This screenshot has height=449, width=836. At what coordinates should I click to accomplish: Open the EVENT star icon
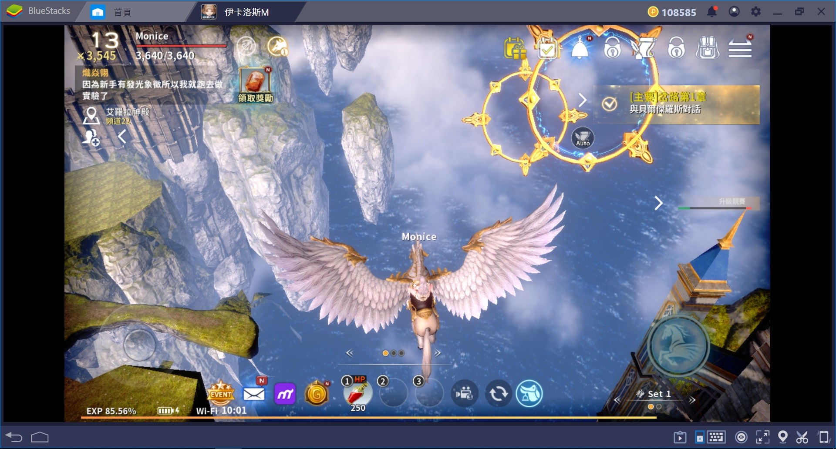[221, 393]
